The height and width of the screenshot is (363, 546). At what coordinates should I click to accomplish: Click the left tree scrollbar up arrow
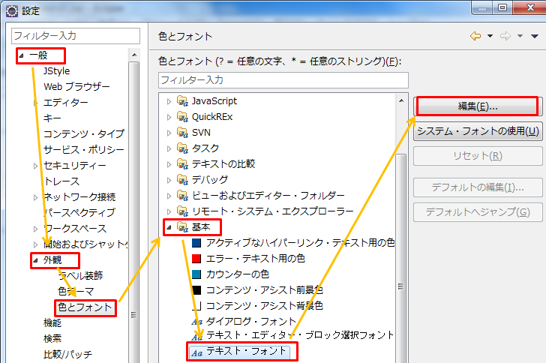click(x=134, y=55)
